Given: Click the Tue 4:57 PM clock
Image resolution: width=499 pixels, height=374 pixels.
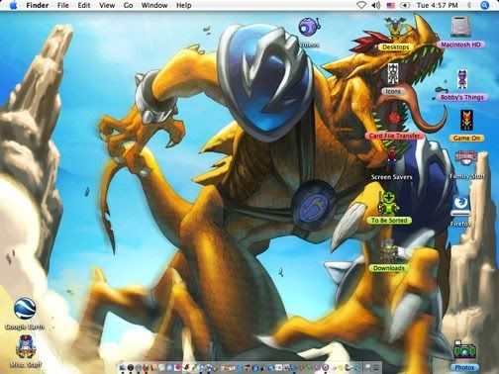Looking at the screenshot, I should coord(437,5).
